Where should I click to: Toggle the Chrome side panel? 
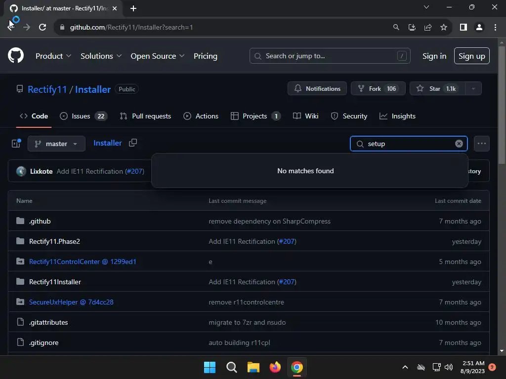464,27
